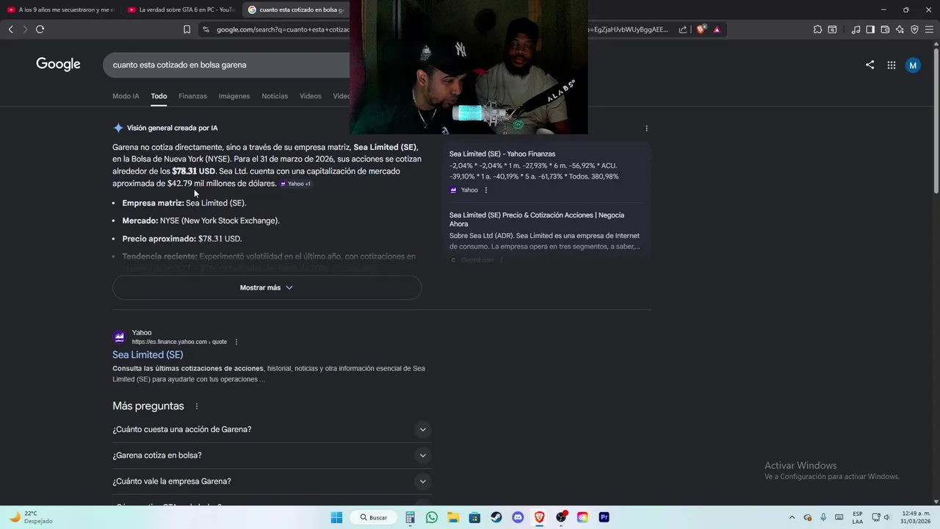Open the Google apps grid

tap(891, 65)
